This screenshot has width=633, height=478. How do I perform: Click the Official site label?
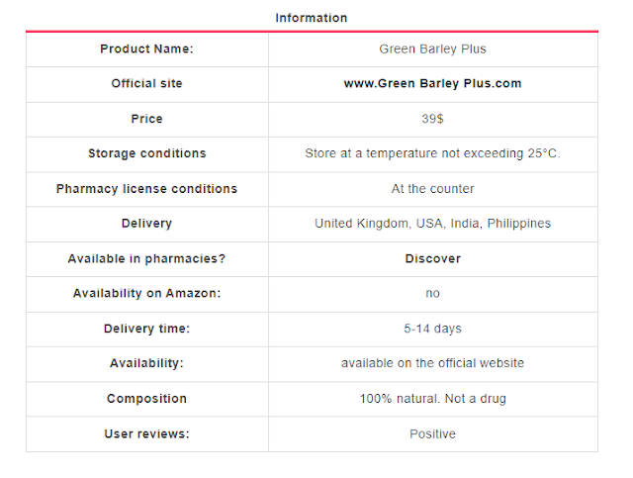(x=147, y=84)
